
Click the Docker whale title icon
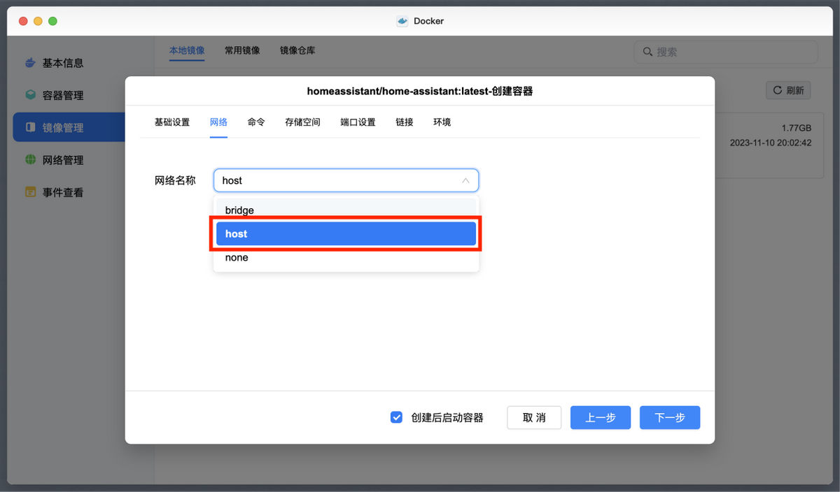point(402,21)
